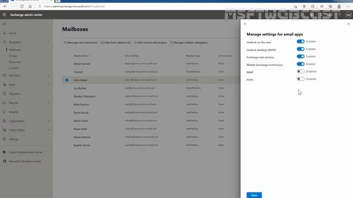Select Groups in the sidebar
Image resolution: width=353 pixels, height=198 pixels.
pyautogui.click(x=13, y=56)
